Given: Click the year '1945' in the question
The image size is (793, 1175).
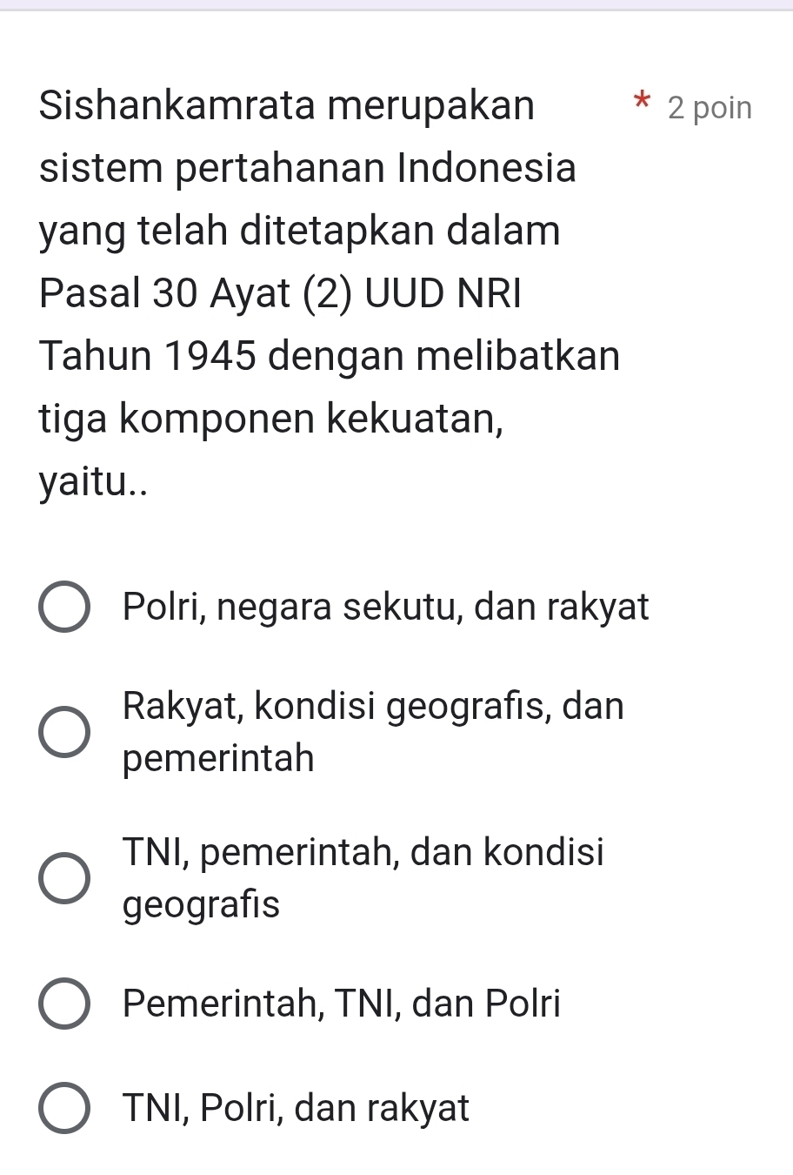Looking at the screenshot, I should click(208, 356).
